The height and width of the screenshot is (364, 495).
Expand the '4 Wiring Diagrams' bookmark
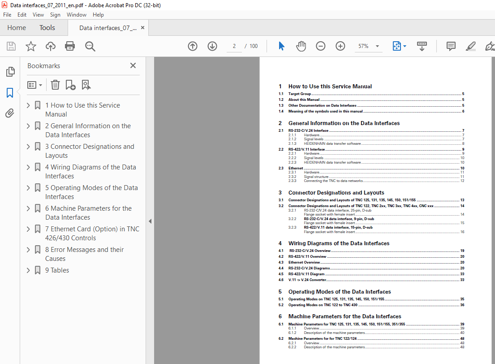(28, 167)
